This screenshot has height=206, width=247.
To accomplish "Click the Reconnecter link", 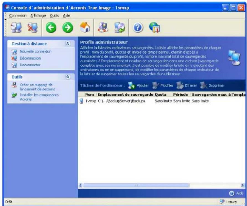I will [x=30, y=65].
